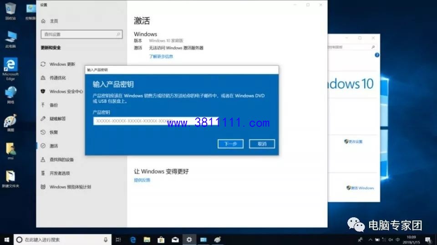Open the Windows Start menu
The image size is (437, 245).
(7, 240)
